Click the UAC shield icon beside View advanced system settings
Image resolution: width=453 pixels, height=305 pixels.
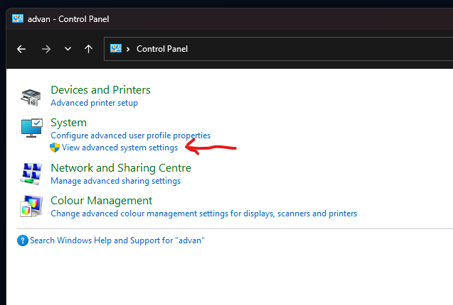55,148
